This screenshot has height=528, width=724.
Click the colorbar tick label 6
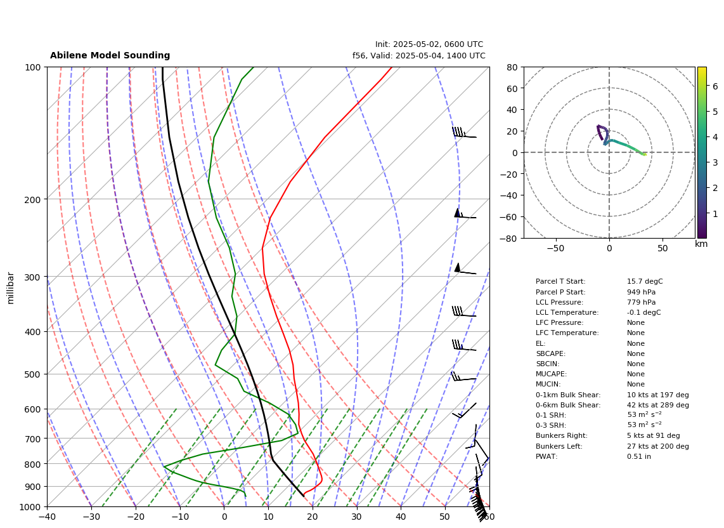tap(714, 86)
